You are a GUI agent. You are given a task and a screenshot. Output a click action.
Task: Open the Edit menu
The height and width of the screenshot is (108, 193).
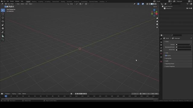pos(8,1)
